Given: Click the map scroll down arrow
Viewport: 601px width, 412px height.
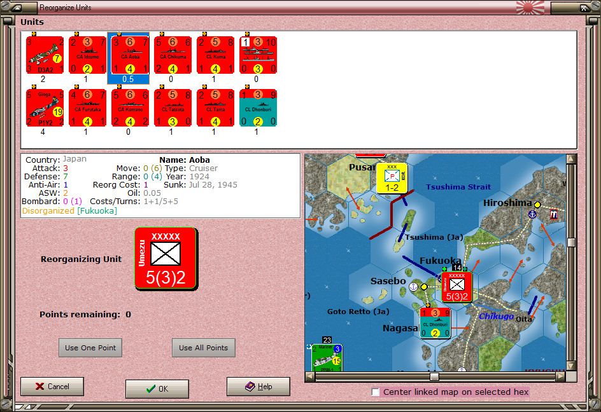Looking at the screenshot, I should coord(571,366).
